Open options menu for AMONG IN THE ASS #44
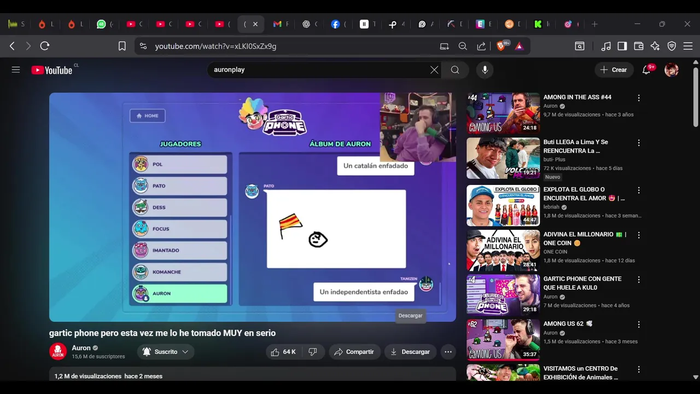The image size is (700, 394). click(x=639, y=98)
